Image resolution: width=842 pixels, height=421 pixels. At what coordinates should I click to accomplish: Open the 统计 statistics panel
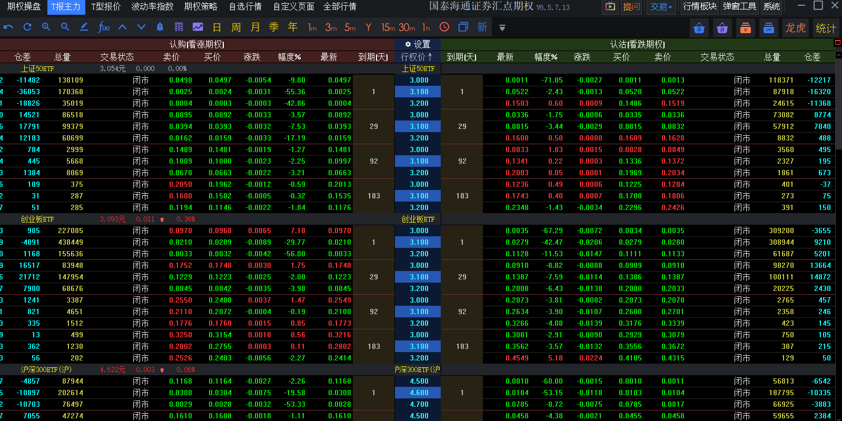[826, 28]
